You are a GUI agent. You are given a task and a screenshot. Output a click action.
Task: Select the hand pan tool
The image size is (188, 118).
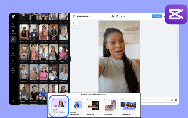[x=117, y=16]
